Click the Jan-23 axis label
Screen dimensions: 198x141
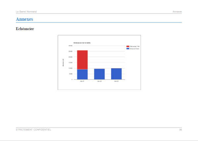[116, 81]
